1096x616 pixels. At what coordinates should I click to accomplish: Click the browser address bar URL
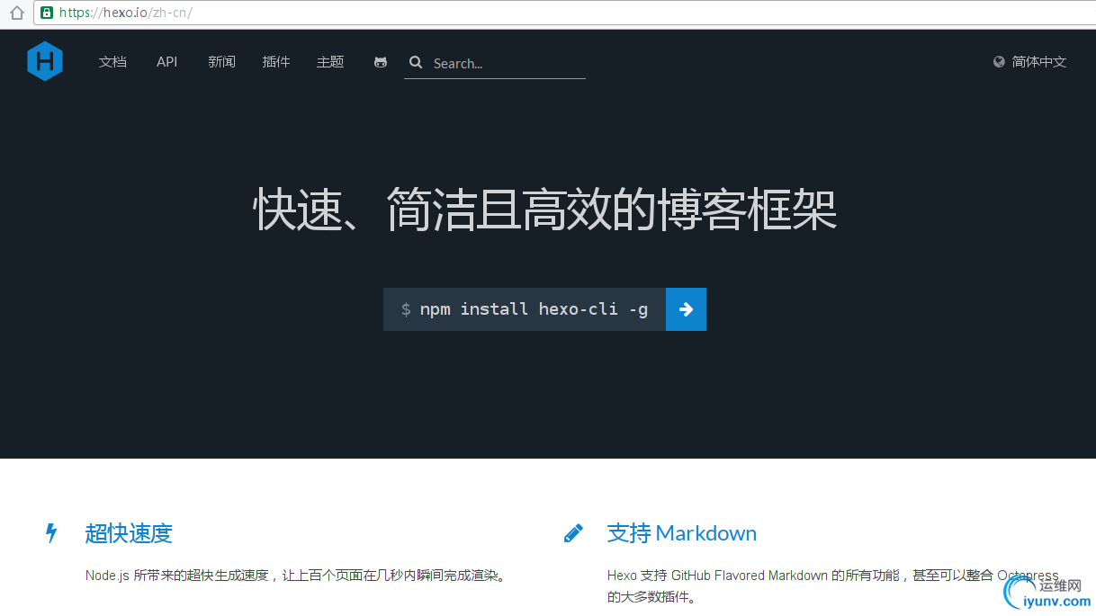pyautogui.click(x=126, y=13)
